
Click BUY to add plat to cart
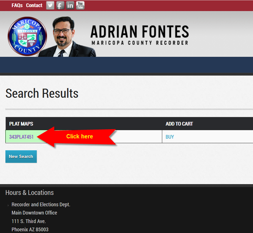click(x=170, y=137)
